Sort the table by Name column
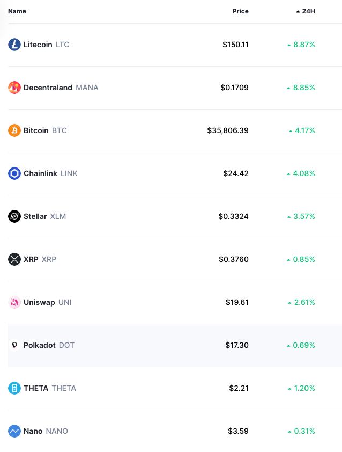342x452 pixels. [17, 11]
